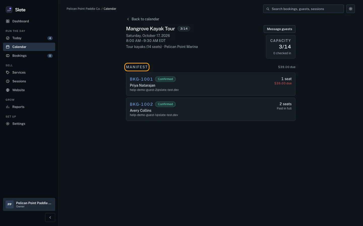
Task: Click the Bookings ticket icon
Action: 8,56
